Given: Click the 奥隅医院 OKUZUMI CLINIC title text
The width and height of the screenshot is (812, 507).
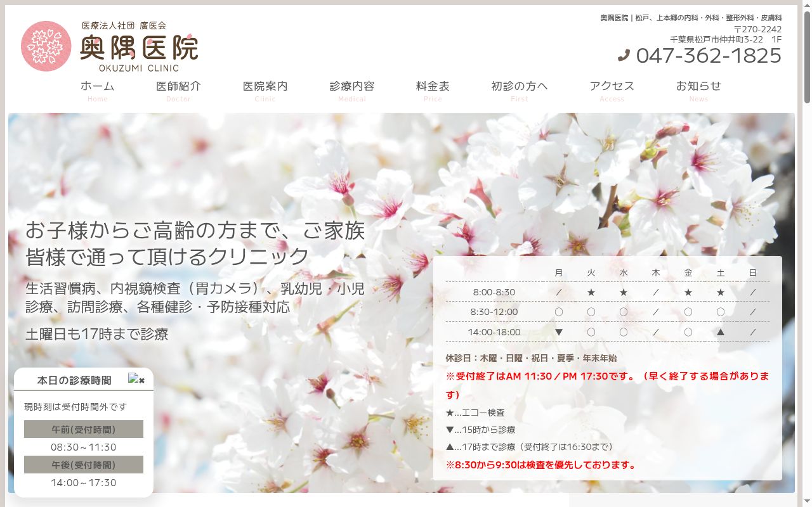Looking at the screenshot, I should tap(139, 52).
